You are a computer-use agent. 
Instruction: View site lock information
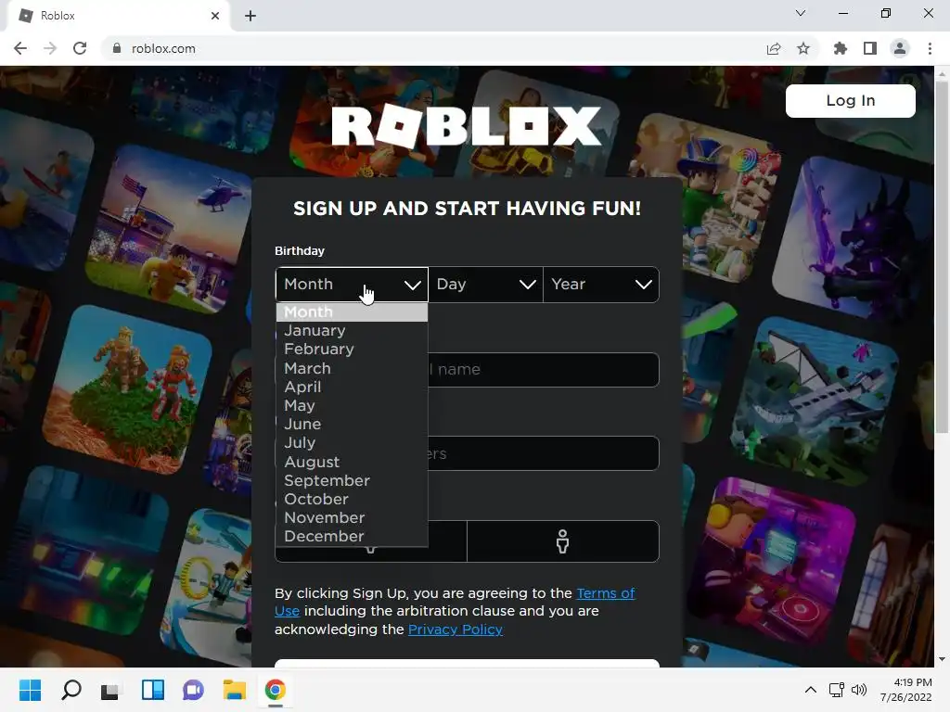117,48
